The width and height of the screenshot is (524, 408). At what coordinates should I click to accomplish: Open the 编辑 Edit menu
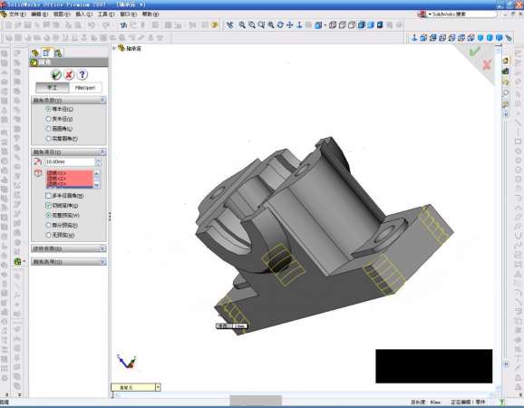tap(39, 14)
